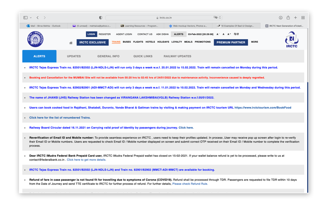Viewport: 331px width, 206px height.
Task: Switch to Yahoo mail (5 unread) tab
Action: pos(91,26)
